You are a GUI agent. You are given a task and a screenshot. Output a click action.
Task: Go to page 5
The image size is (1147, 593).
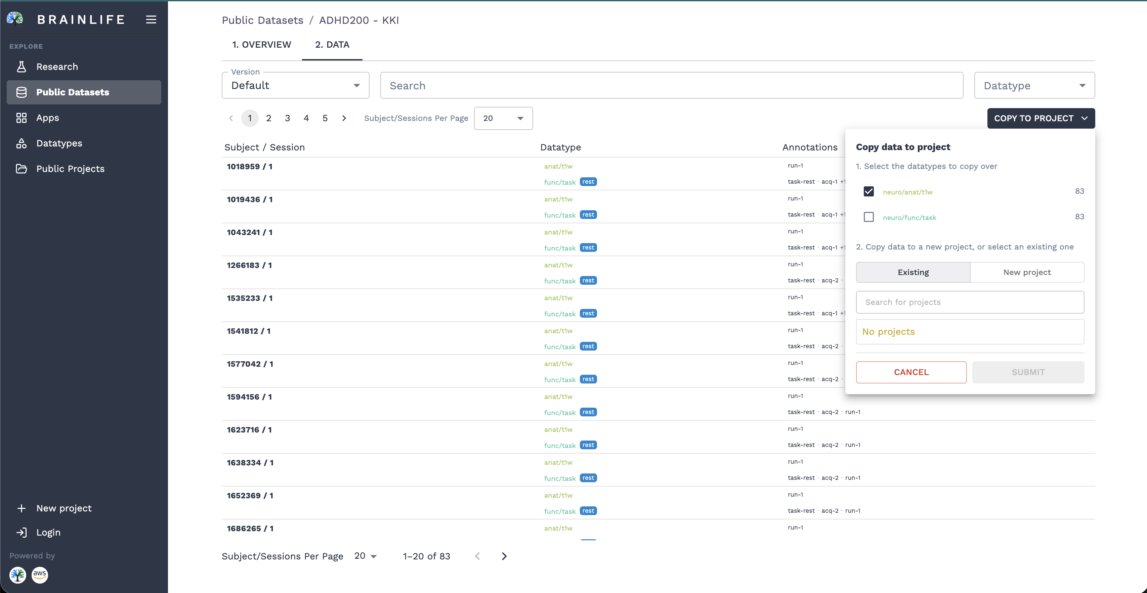tap(325, 118)
